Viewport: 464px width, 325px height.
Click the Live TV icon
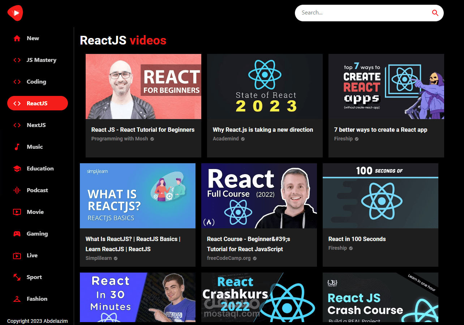(17, 256)
